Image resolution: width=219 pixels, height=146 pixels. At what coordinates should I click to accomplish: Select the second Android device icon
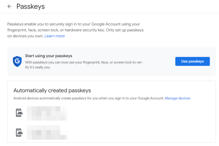(19, 133)
